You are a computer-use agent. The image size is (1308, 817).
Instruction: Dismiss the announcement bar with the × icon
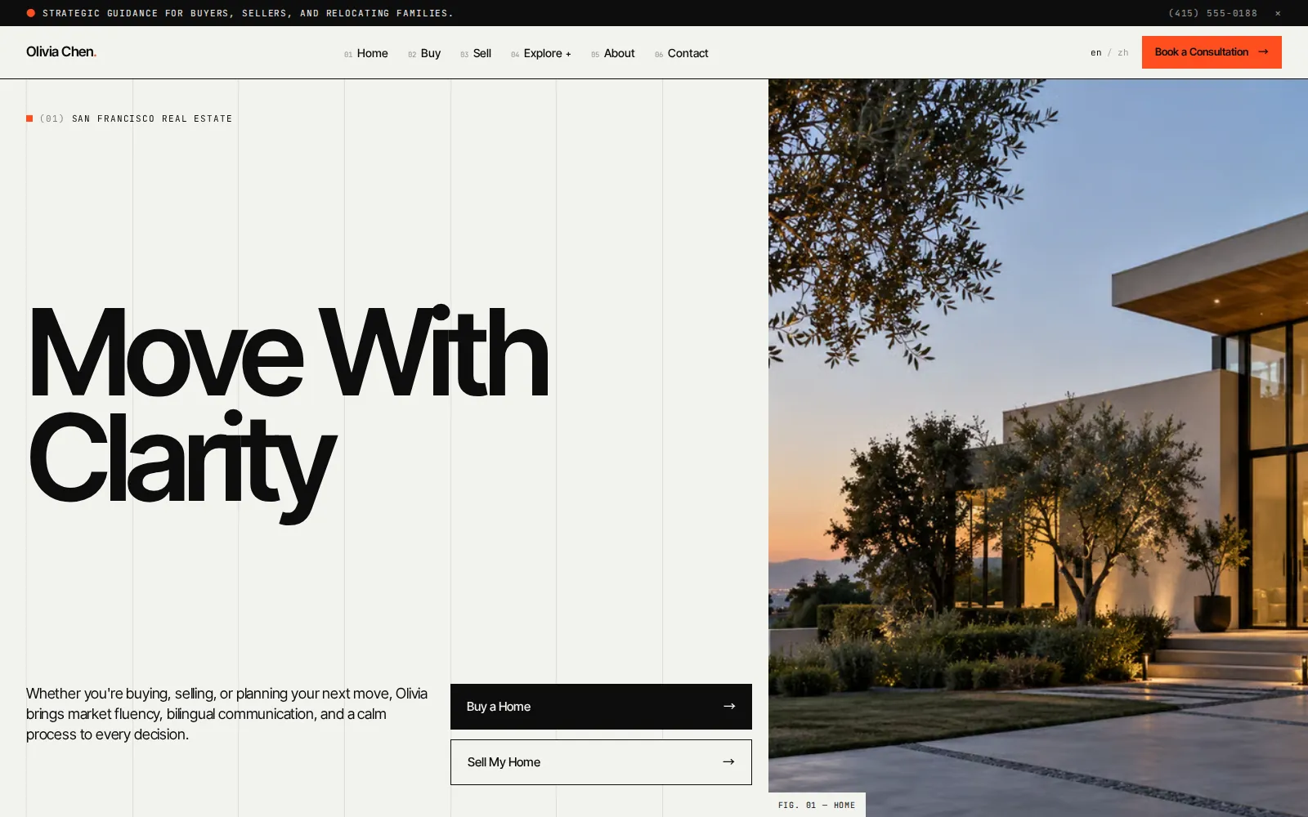tap(1278, 13)
